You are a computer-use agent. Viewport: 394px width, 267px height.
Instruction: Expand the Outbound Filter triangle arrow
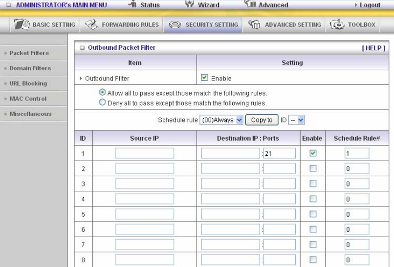[81, 78]
